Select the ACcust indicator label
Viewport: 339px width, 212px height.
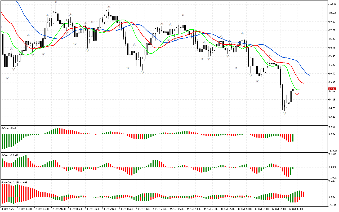click(10, 155)
